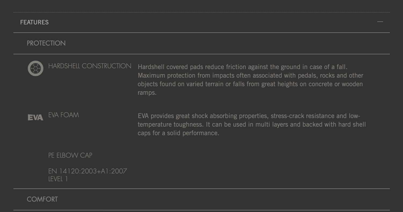The height and width of the screenshot is (212, 403).
Task: Collapse the Features section minus icon
Action: click(380, 22)
